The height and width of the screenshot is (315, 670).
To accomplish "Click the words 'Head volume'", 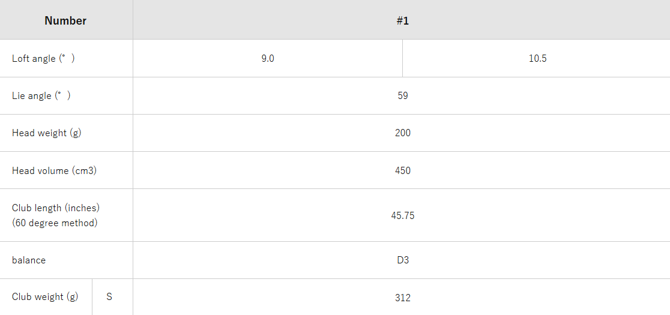I will [x=40, y=171].
